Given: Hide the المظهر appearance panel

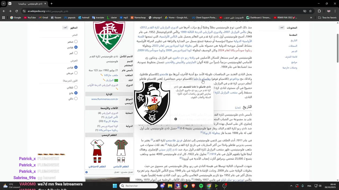Looking at the screenshot, I should 65,27.
